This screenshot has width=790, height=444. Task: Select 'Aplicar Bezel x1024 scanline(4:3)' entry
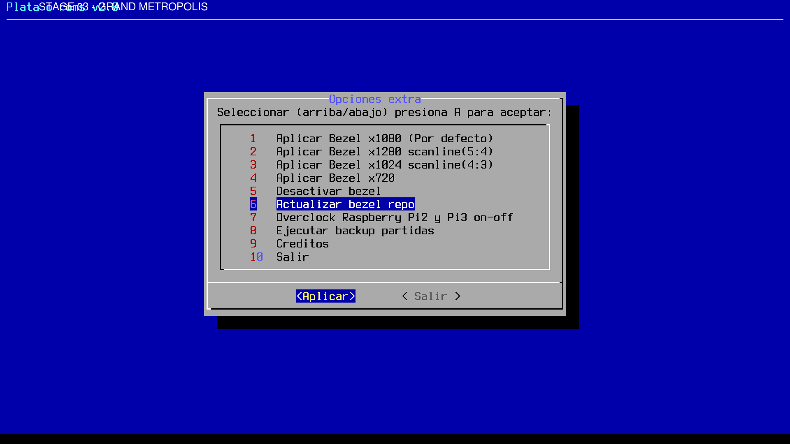[384, 165]
